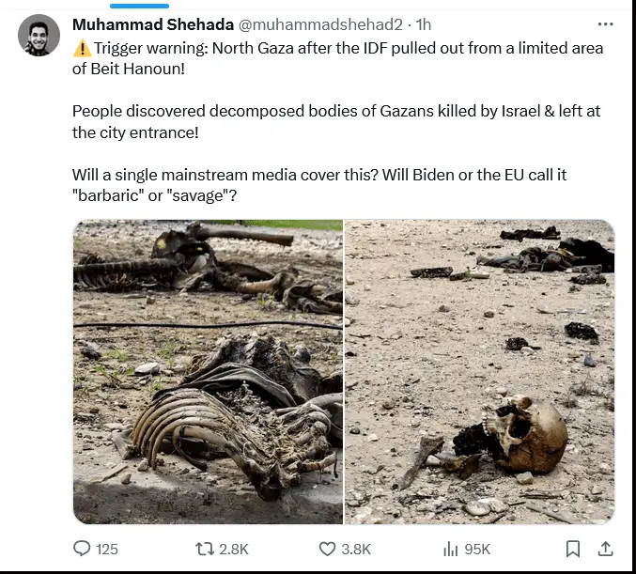
Task: Open view analytics bar chart icon
Action: click(x=450, y=549)
